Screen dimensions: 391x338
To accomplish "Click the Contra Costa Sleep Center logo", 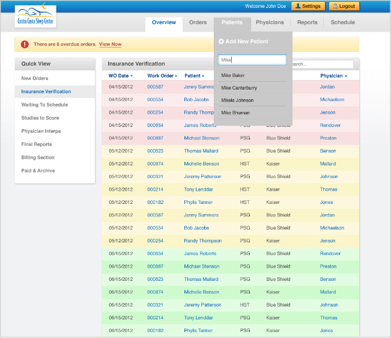I will (36, 17).
